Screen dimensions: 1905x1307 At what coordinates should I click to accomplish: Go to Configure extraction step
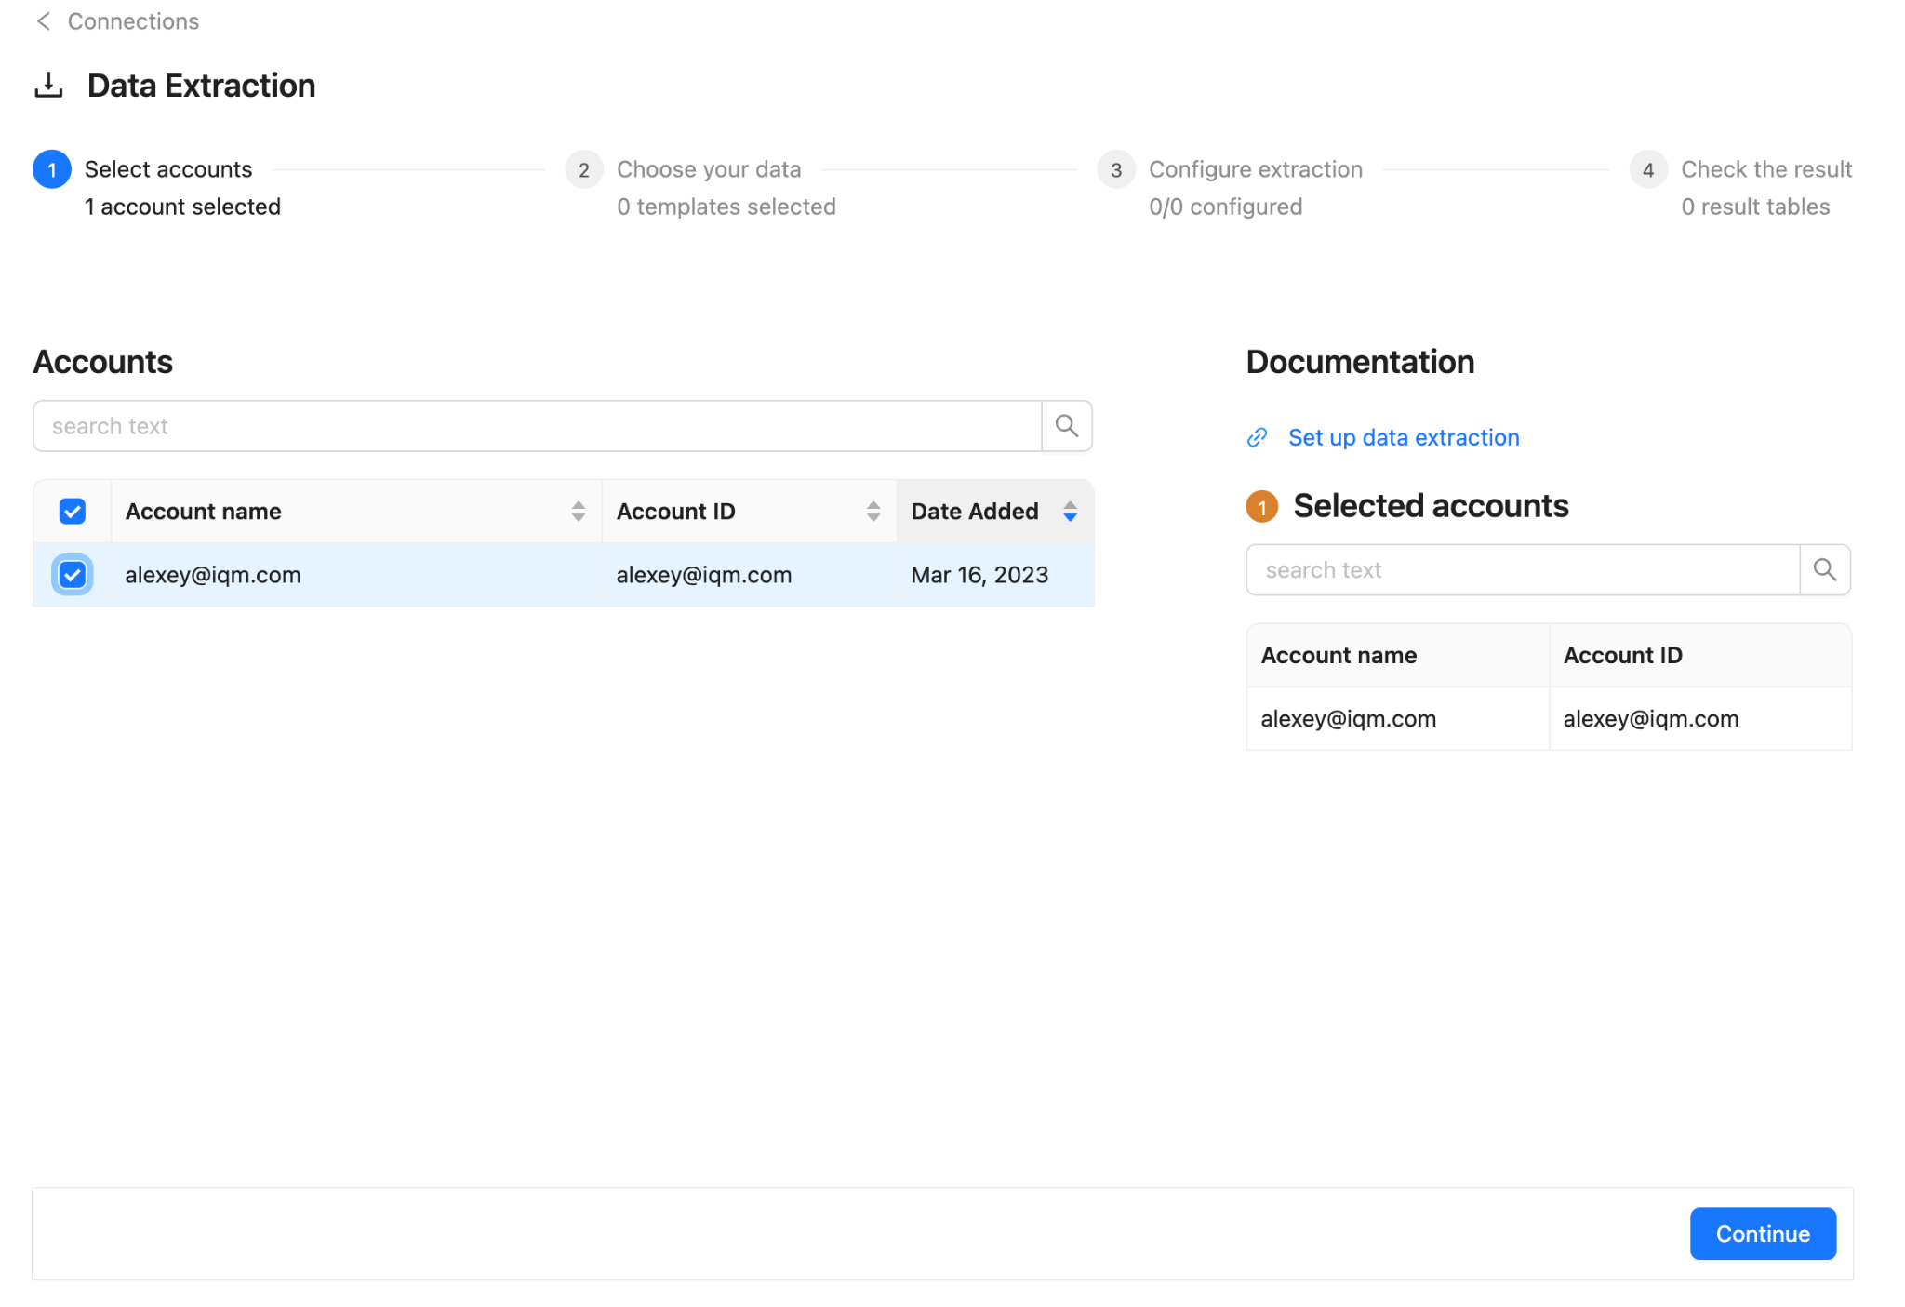tap(1255, 169)
